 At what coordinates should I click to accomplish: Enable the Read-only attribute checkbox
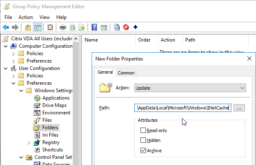point(143,130)
